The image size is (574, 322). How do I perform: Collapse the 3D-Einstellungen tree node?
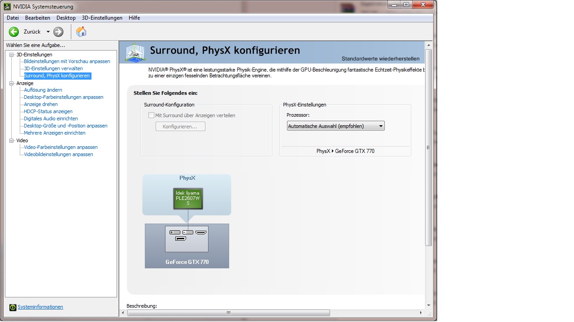(12, 55)
